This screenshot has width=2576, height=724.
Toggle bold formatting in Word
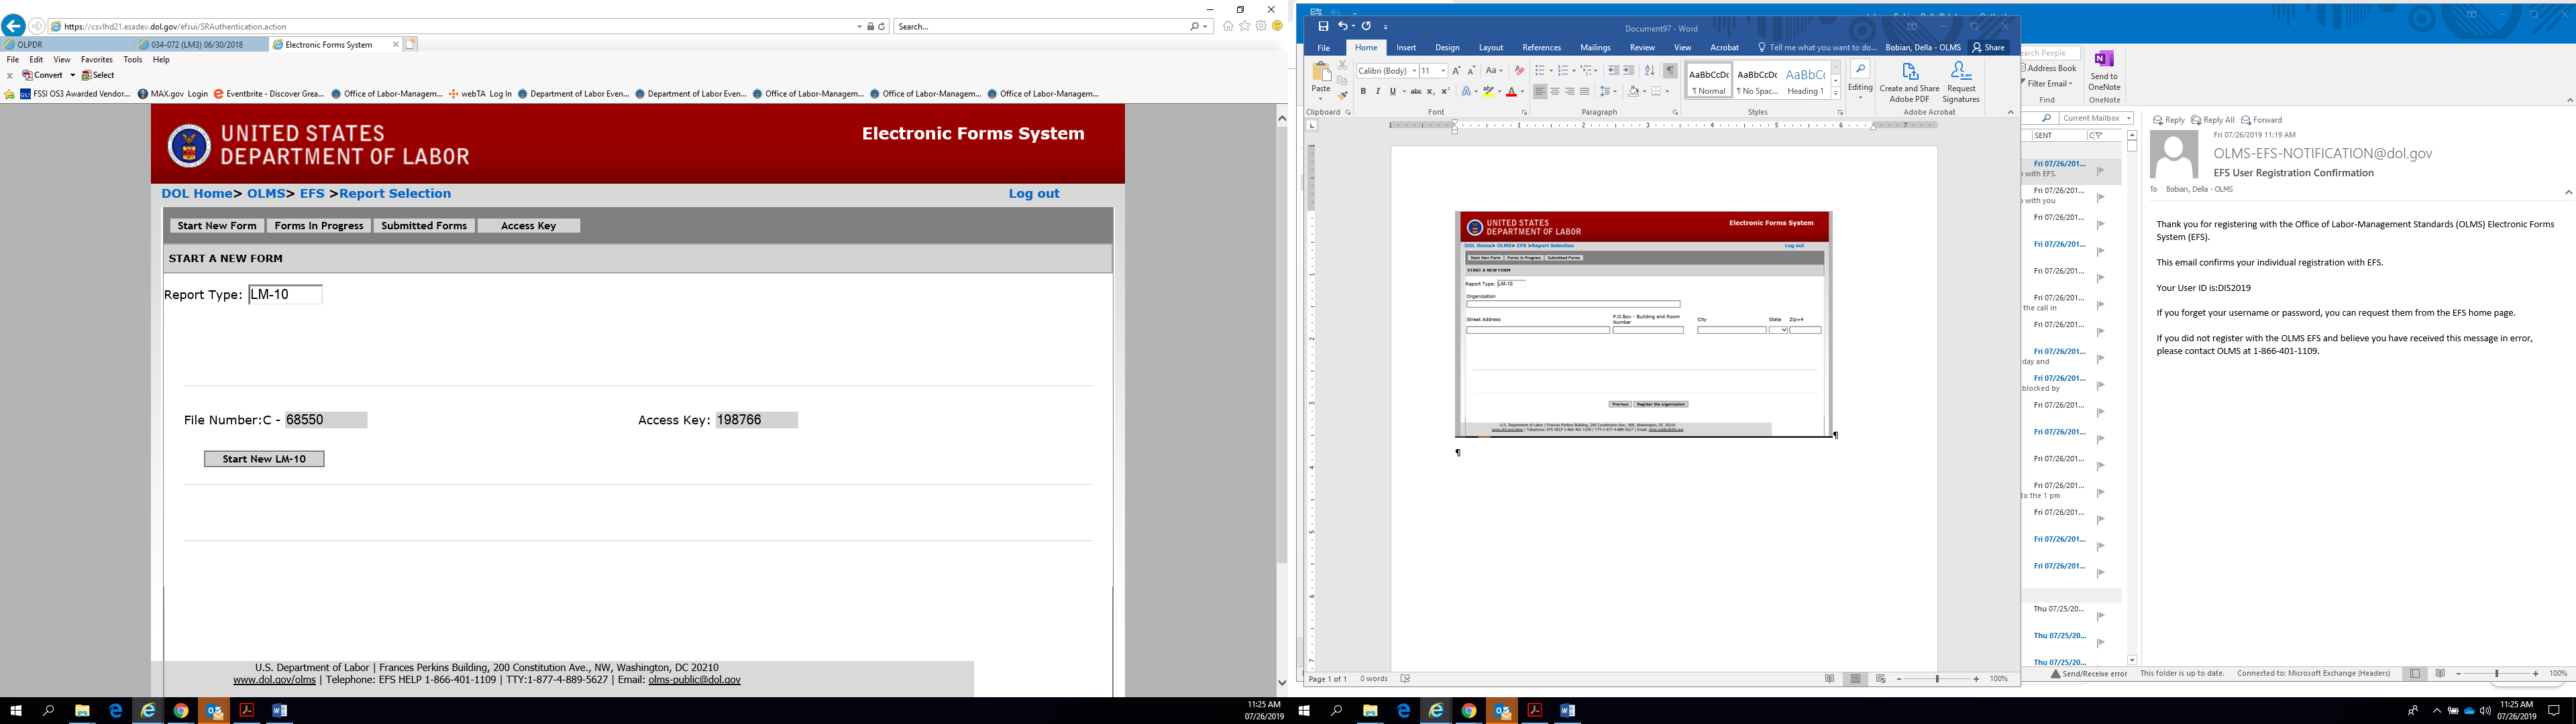coord(1363,91)
